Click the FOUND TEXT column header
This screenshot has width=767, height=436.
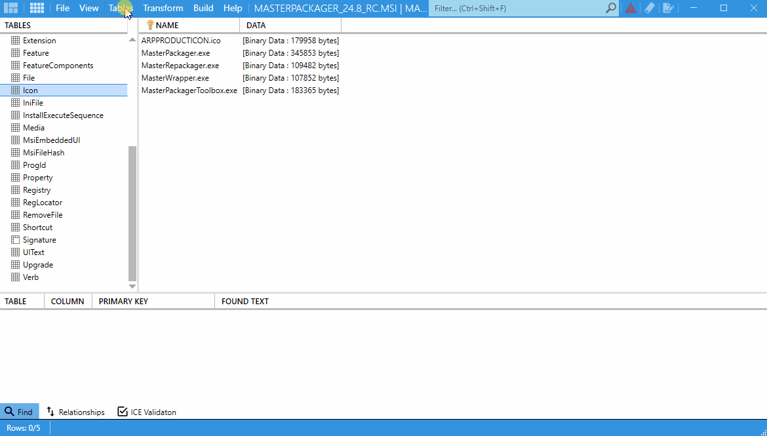coord(245,302)
